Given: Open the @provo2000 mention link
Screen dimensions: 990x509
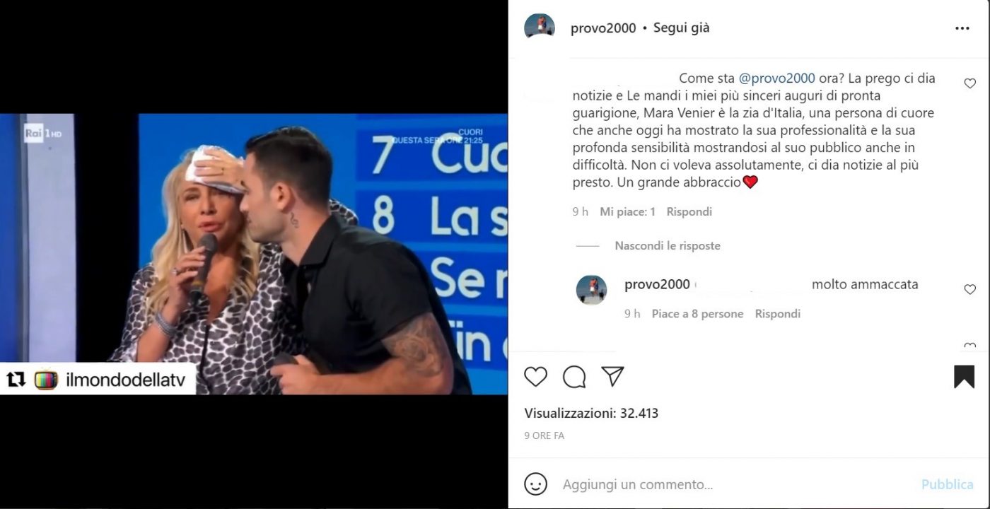Looking at the screenshot, I should tap(776, 78).
